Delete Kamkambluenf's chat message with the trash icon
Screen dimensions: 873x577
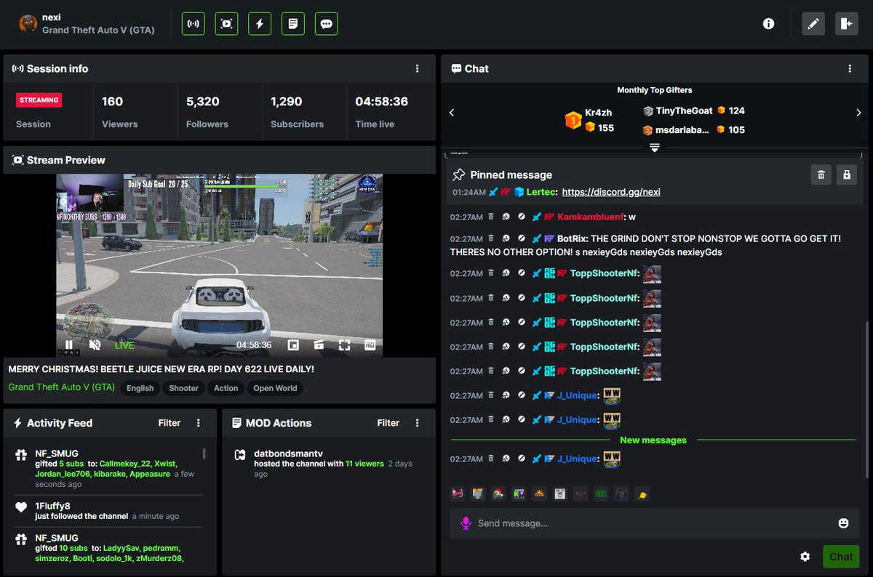click(x=490, y=217)
